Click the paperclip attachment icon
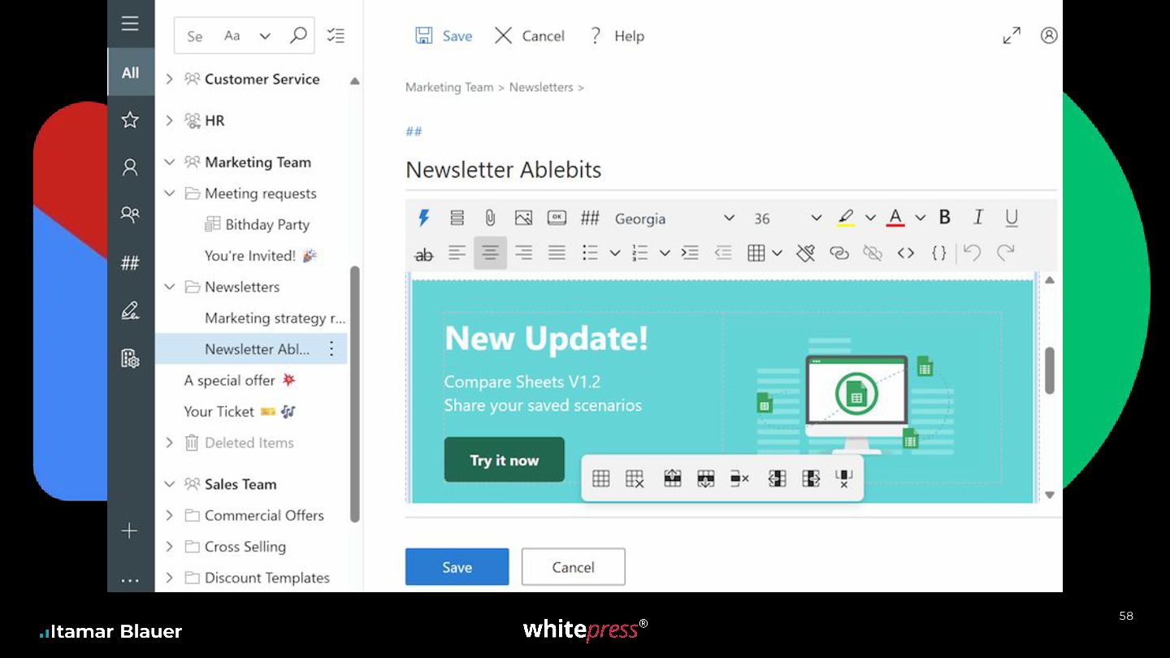Screen dimensions: 1170x658 490,218
